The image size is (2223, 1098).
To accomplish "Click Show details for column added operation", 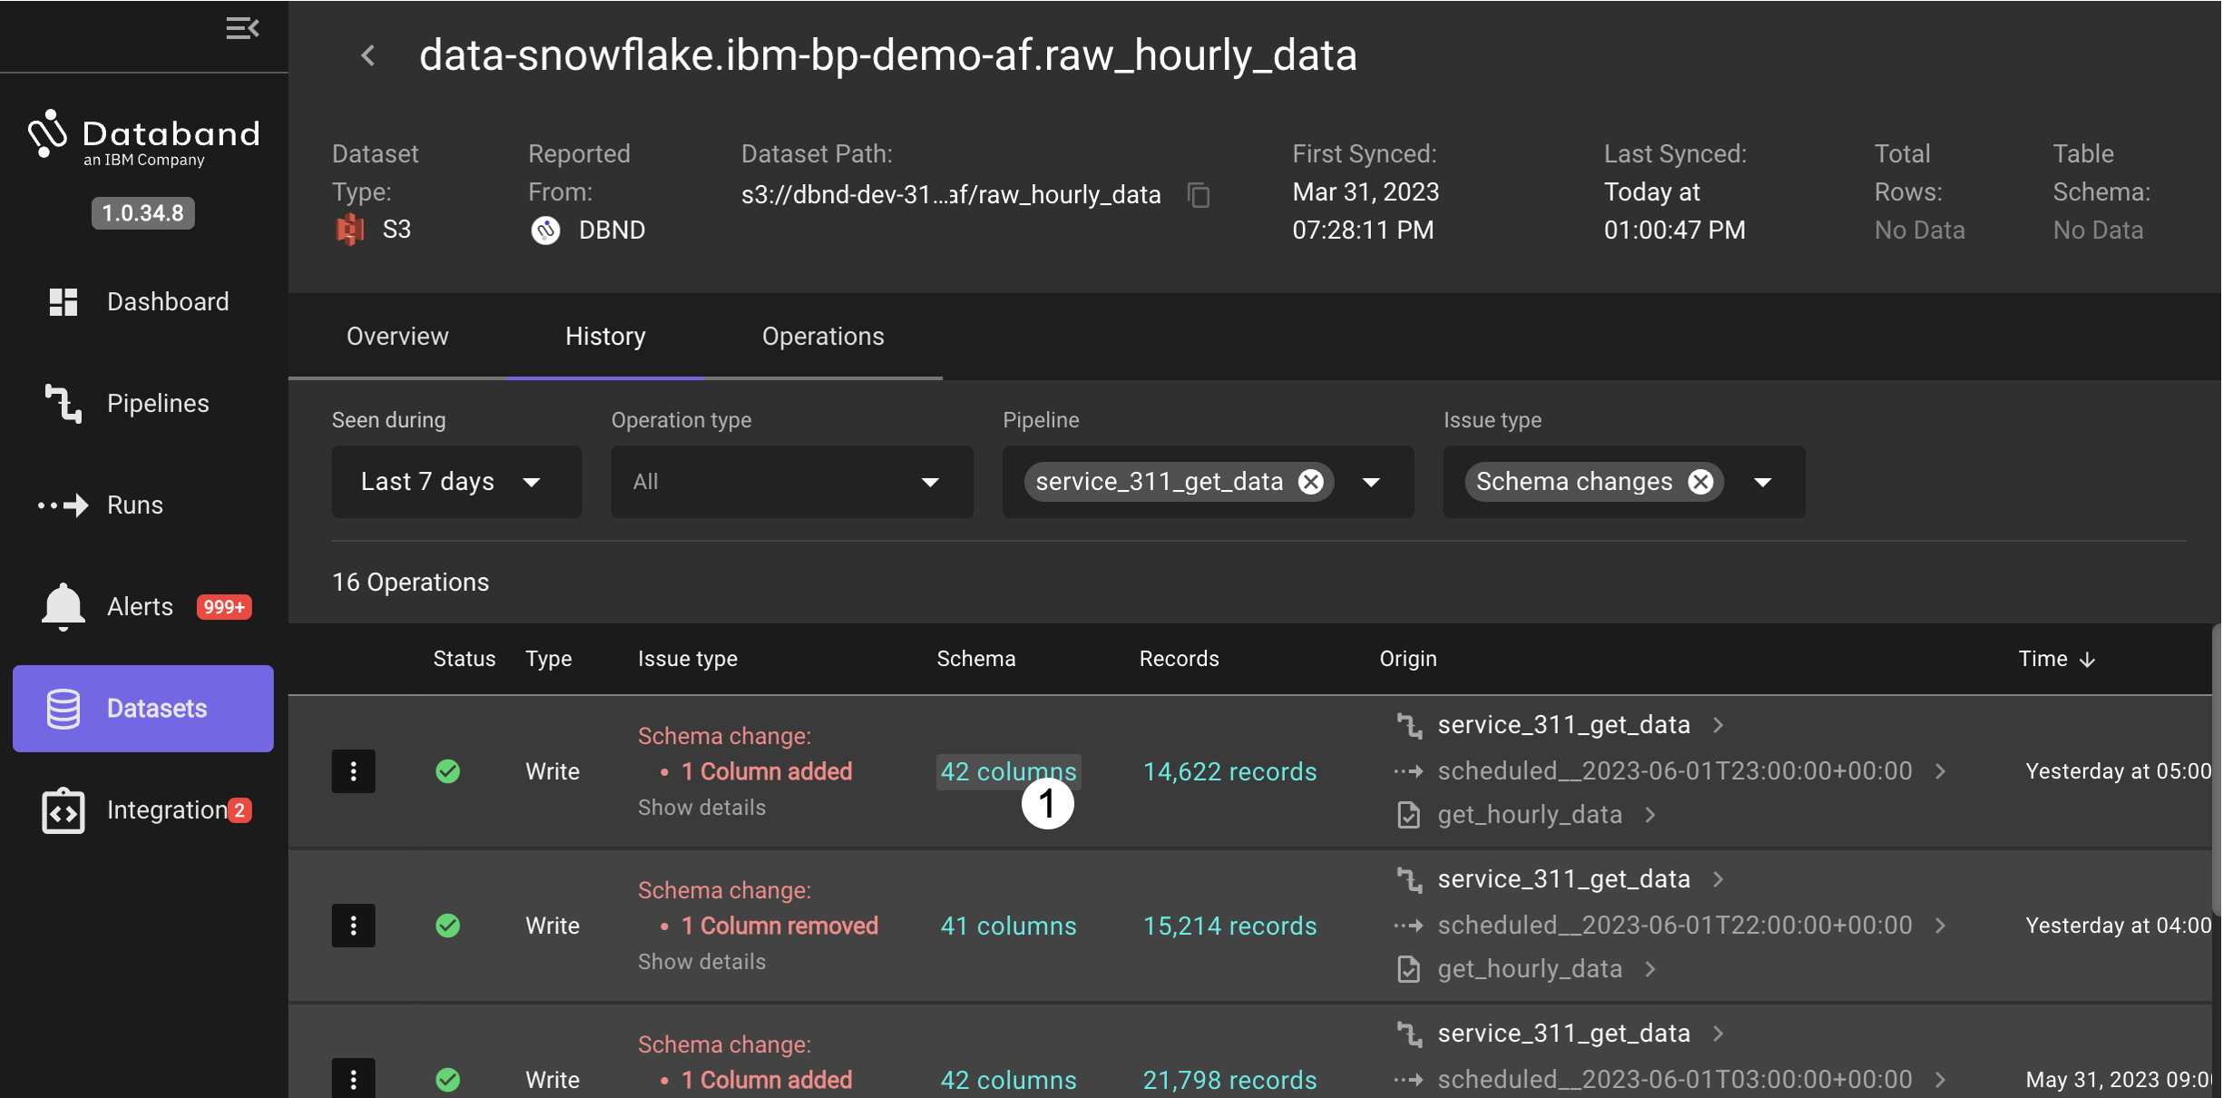I will (701, 806).
